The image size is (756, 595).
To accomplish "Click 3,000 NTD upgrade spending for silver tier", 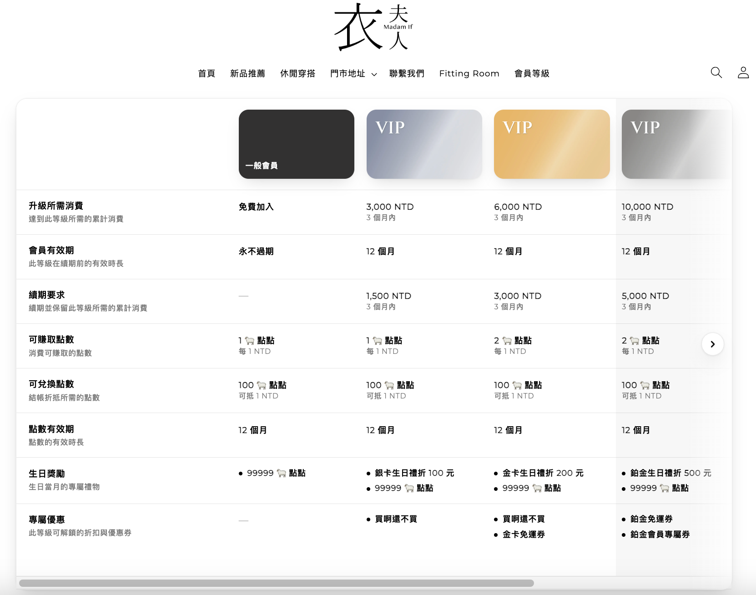I will tap(390, 207).
